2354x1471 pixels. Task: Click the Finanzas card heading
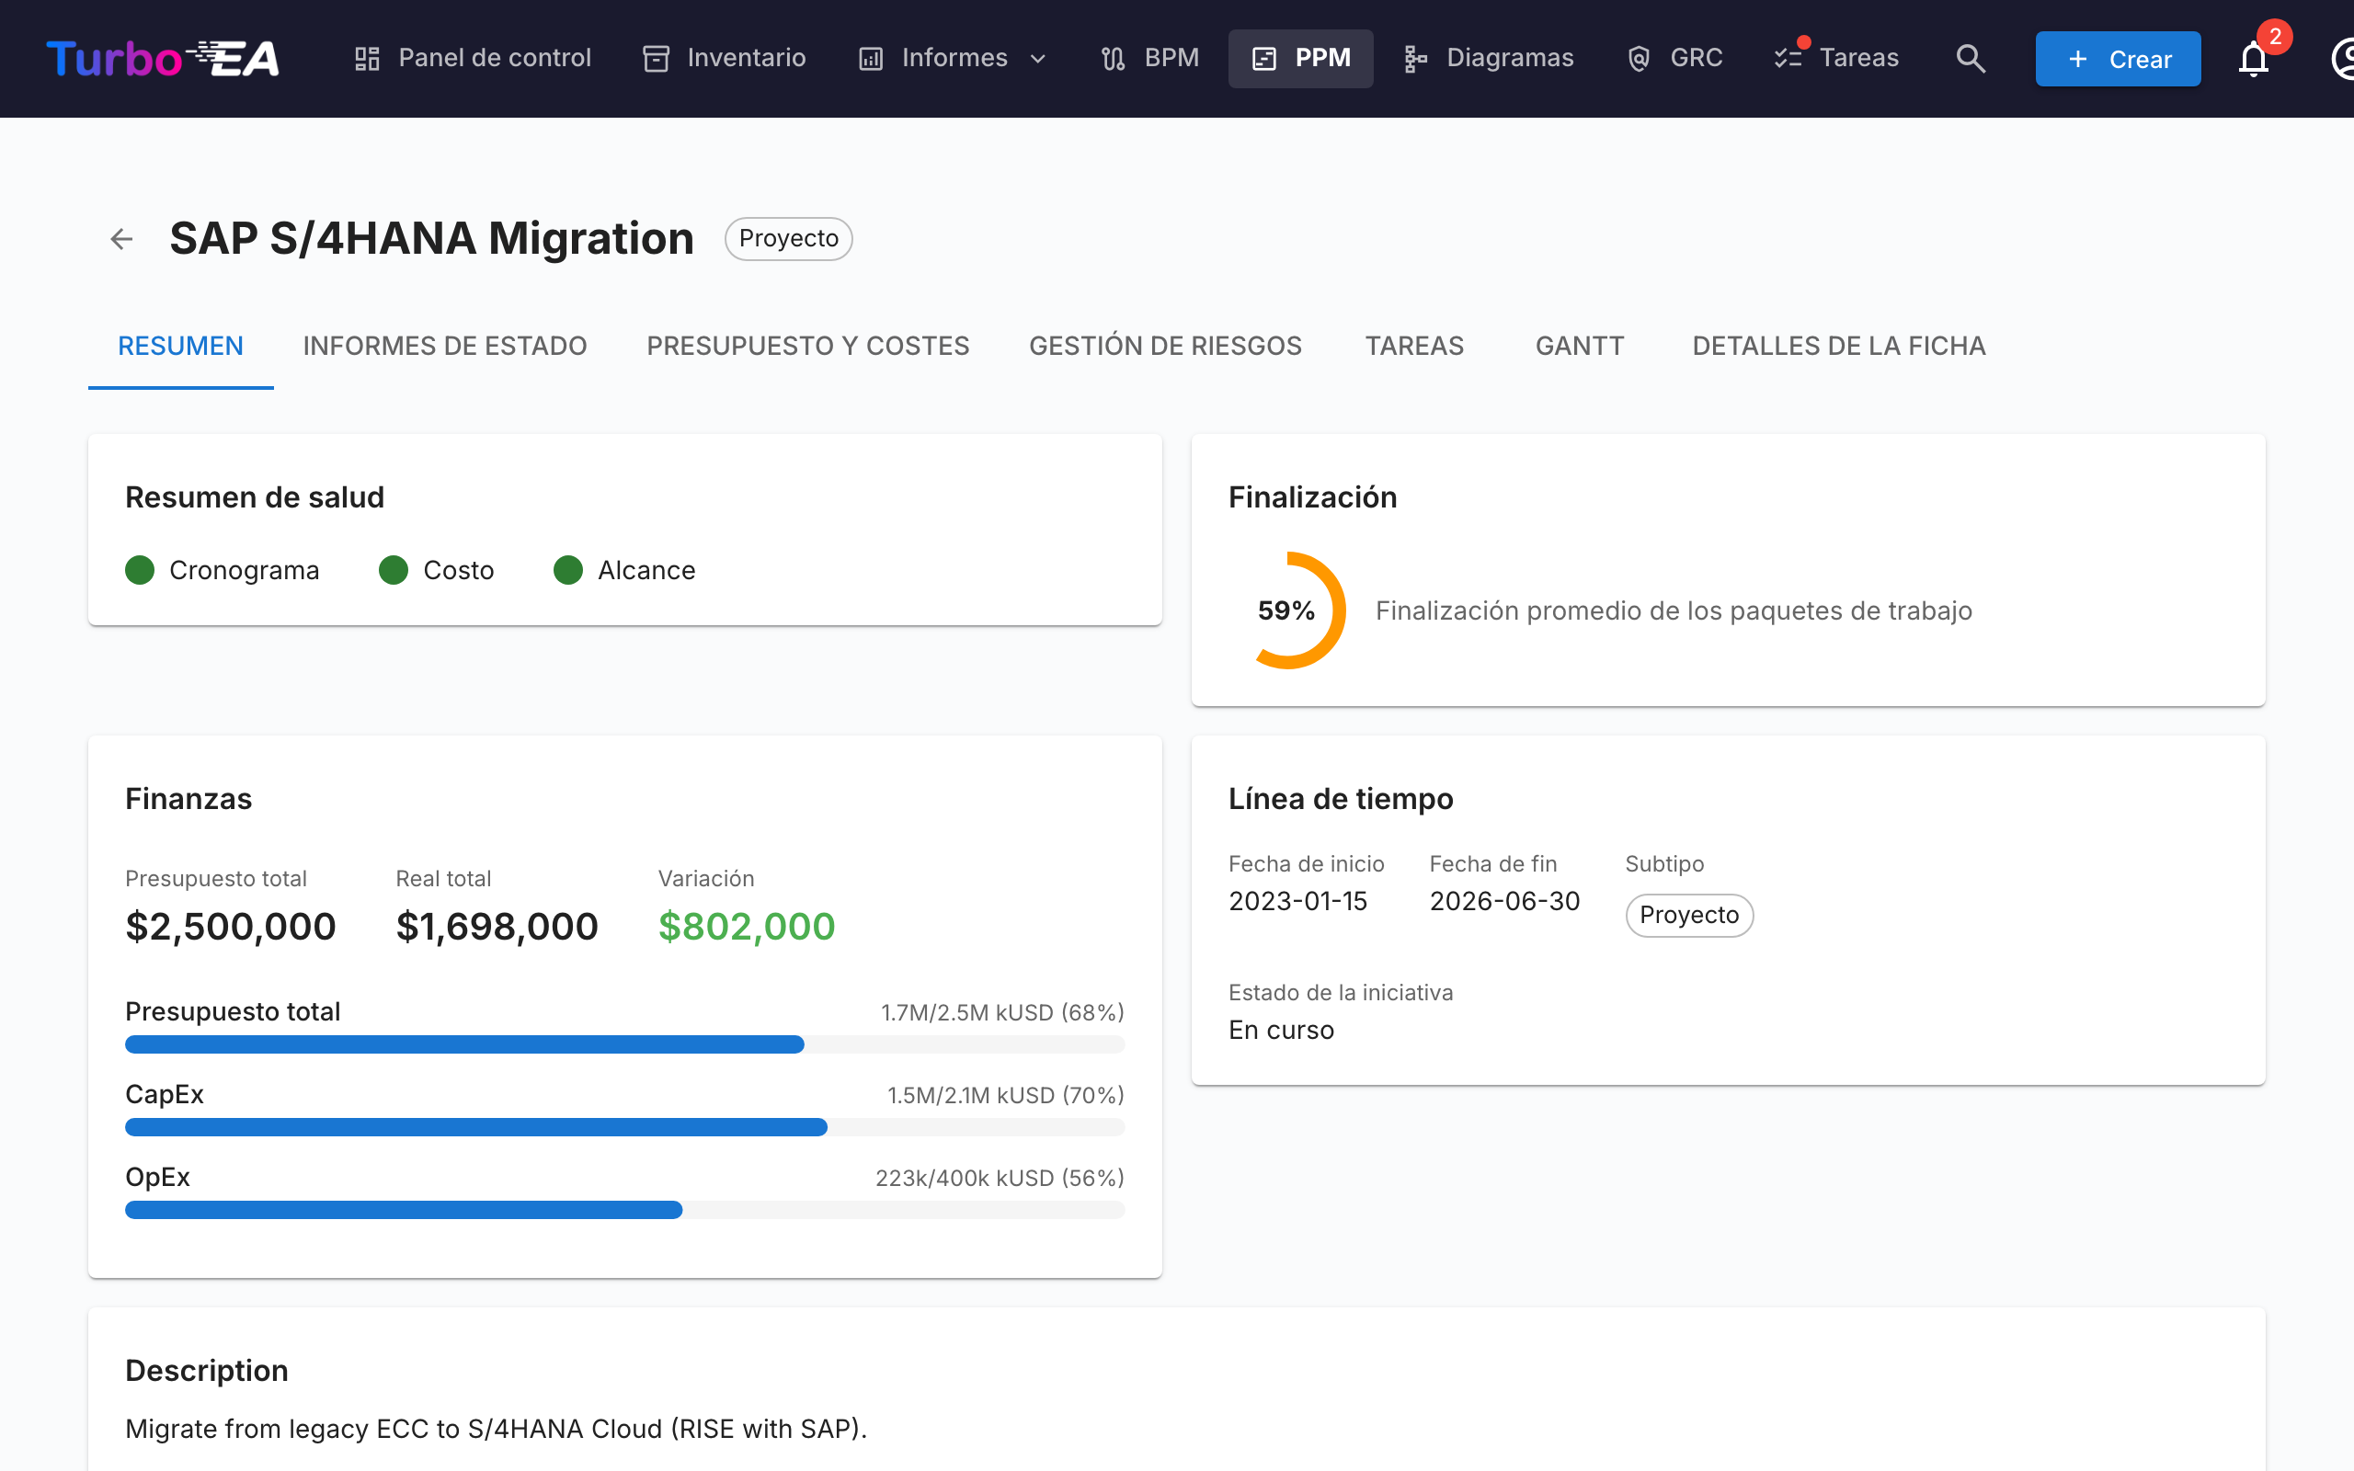tap(189, 799)
